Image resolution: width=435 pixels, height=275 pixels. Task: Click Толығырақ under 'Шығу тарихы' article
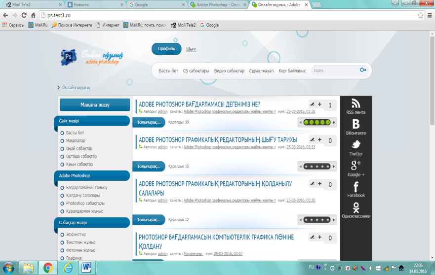click(149, 166)
